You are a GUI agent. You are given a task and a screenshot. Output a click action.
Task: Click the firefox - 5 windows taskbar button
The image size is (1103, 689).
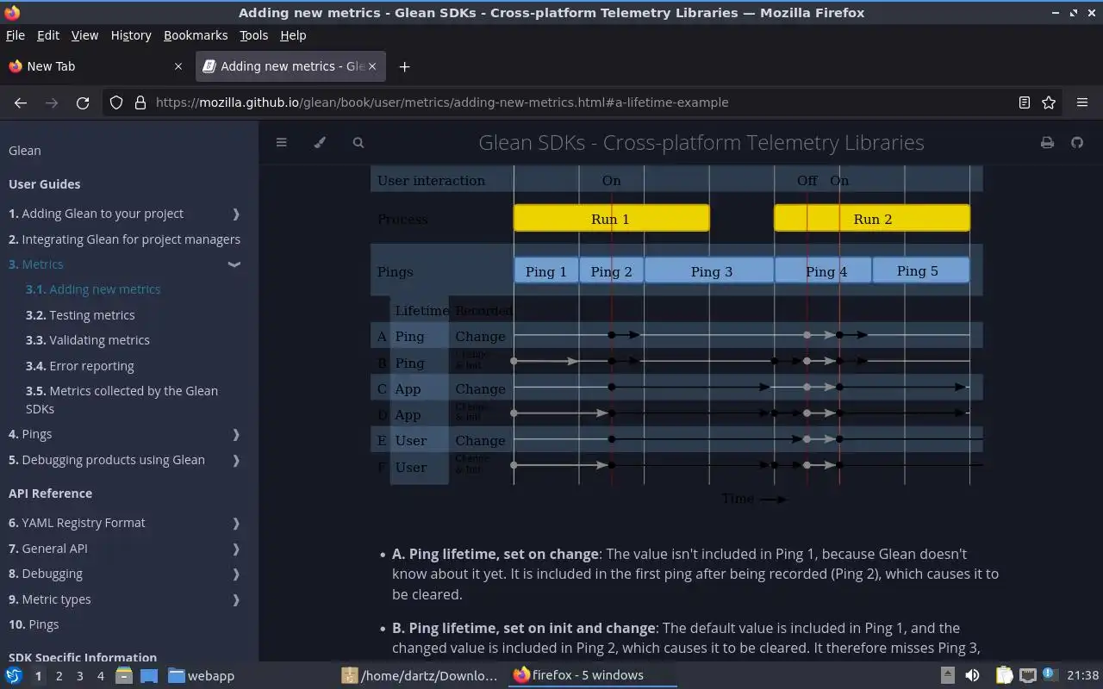point(593,675)
